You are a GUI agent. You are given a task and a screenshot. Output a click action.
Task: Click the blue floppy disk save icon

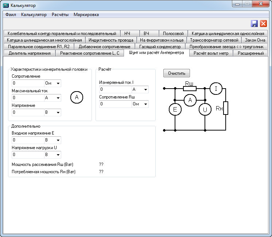pyautogui.click(x=254, y=24)
